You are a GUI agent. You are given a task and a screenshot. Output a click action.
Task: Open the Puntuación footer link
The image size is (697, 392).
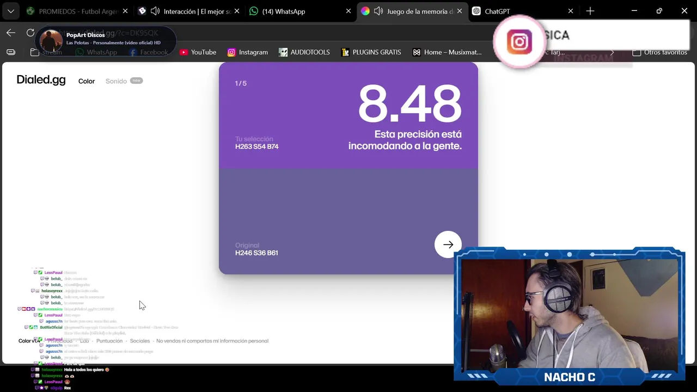point(109,341)
